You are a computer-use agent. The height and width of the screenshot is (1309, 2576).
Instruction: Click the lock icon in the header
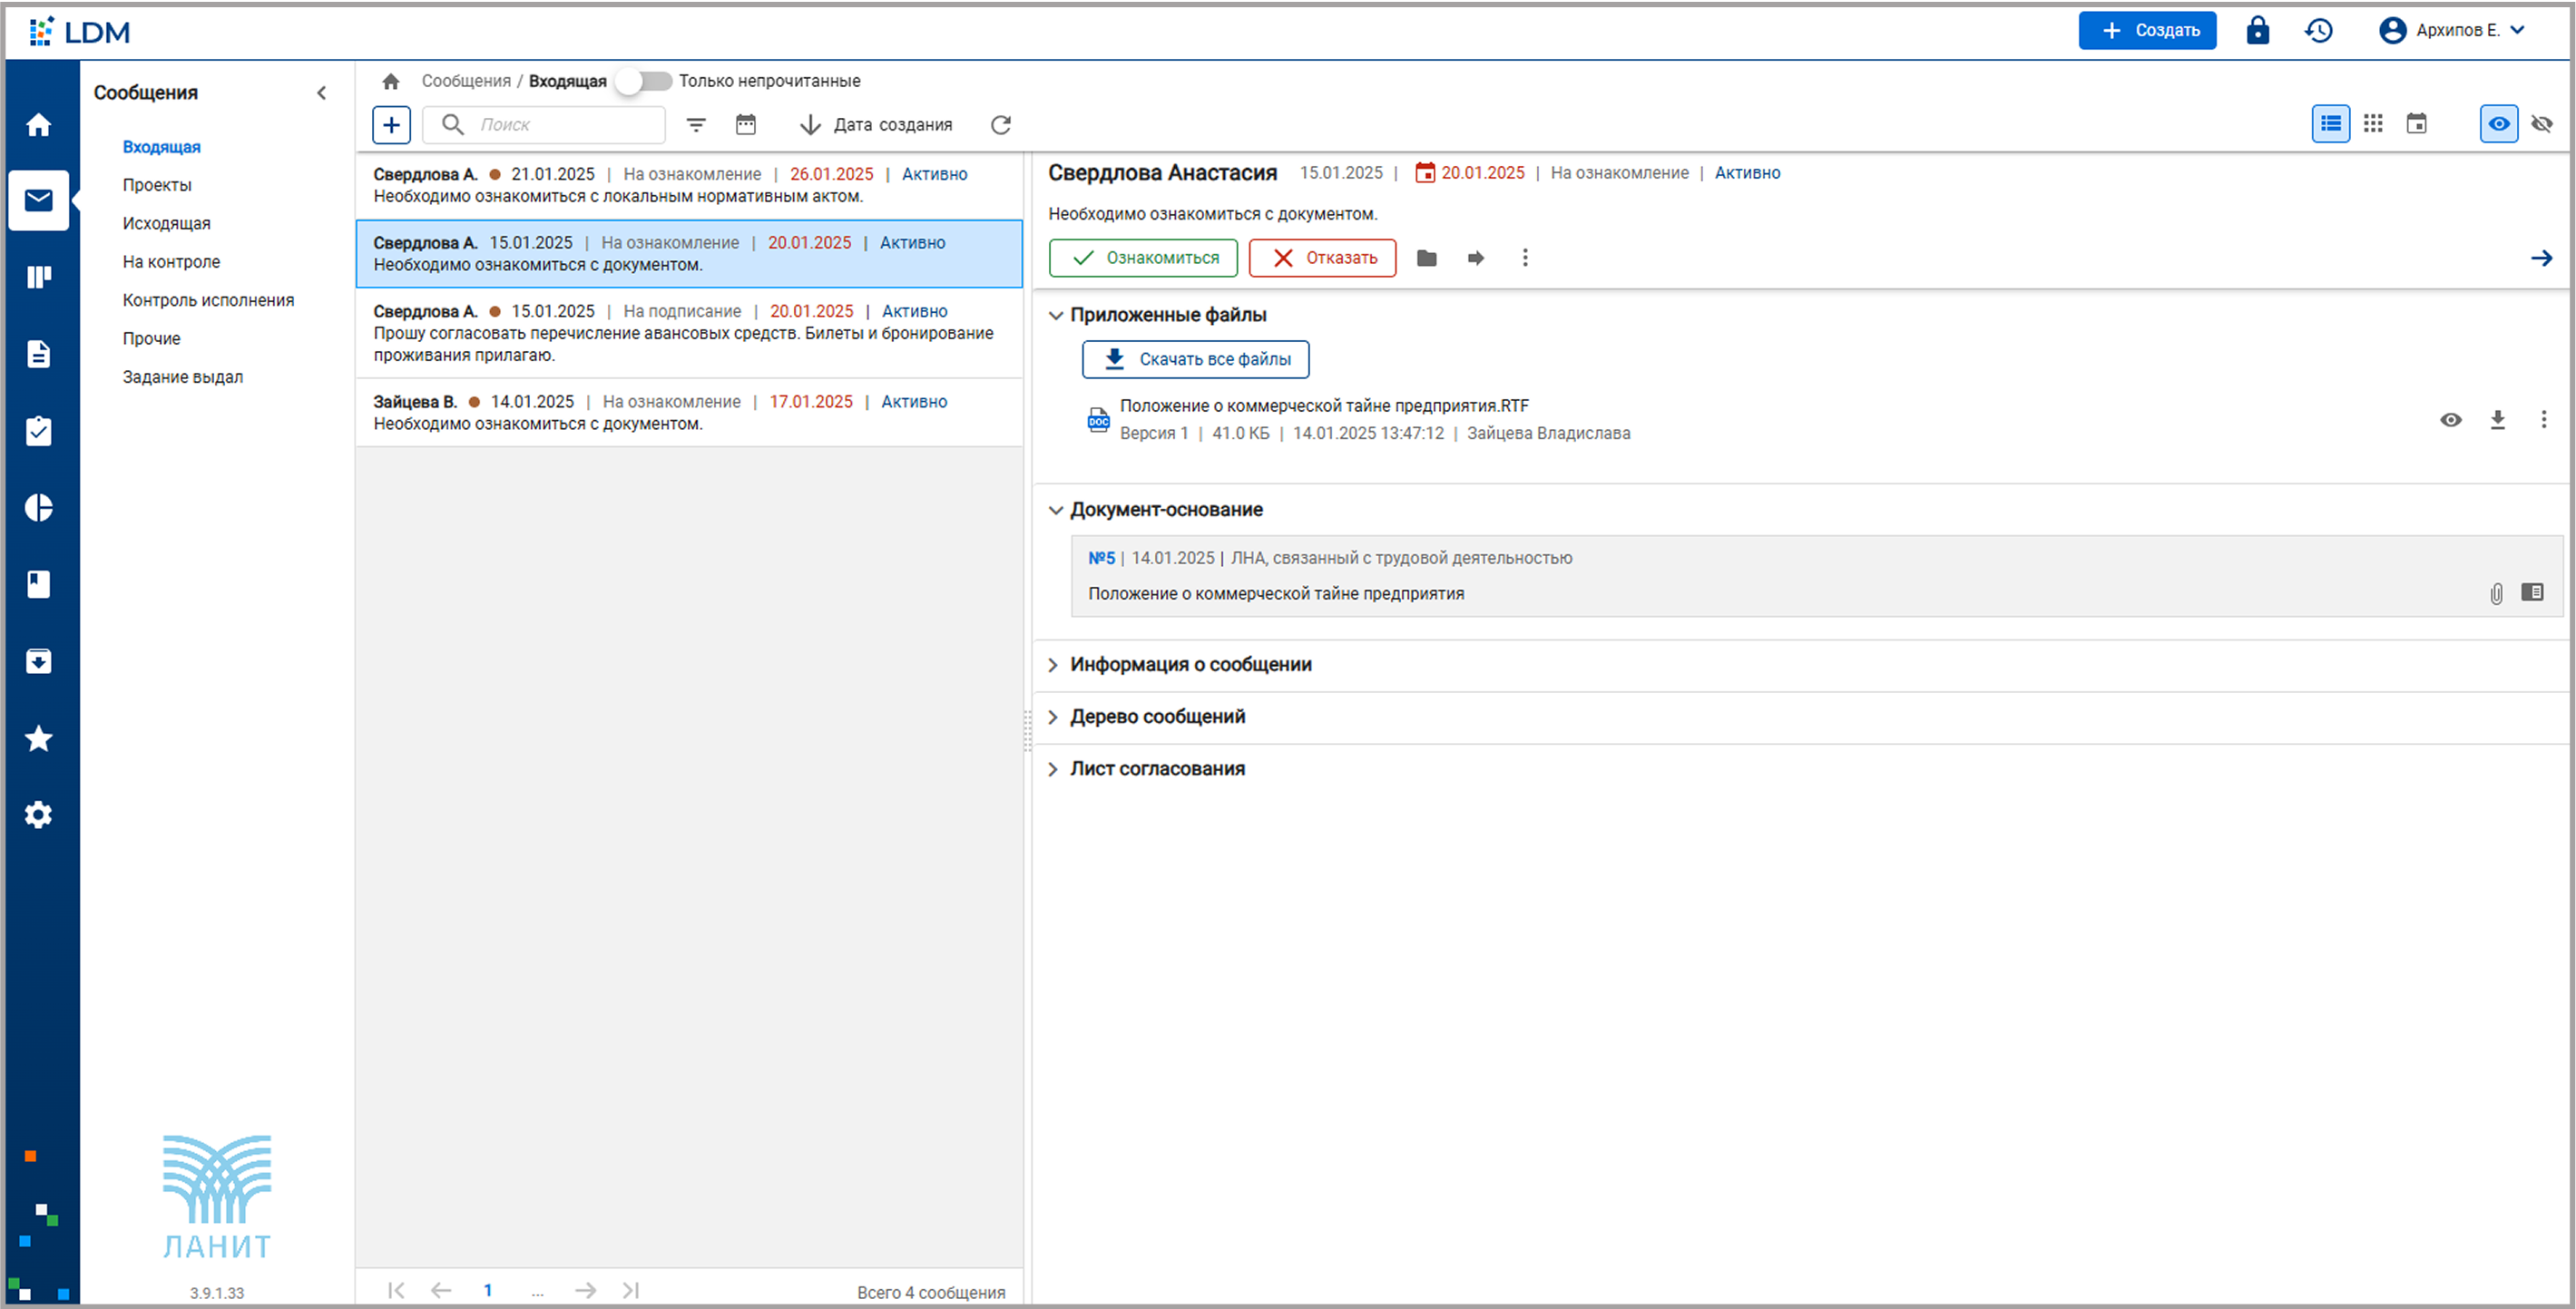(x=2257, y=30)
